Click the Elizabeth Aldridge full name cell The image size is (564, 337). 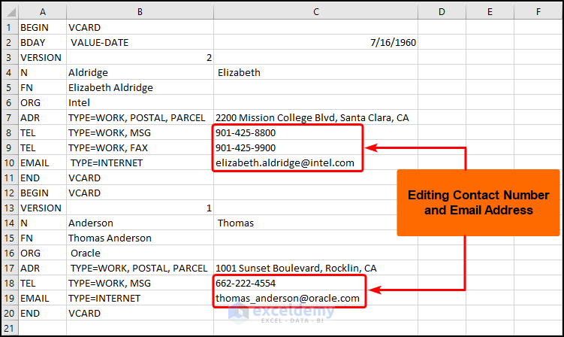(x=140, y=87)
